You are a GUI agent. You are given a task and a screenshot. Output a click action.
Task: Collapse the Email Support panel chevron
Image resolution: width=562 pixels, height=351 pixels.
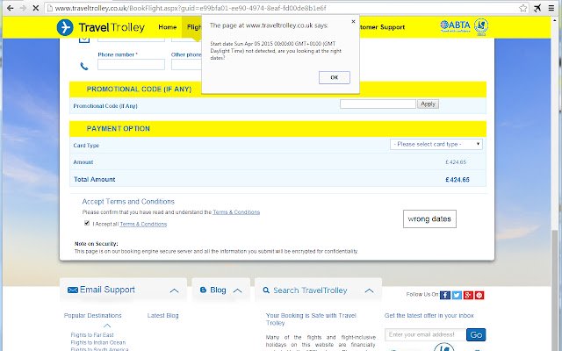click(x=174, y=290)
